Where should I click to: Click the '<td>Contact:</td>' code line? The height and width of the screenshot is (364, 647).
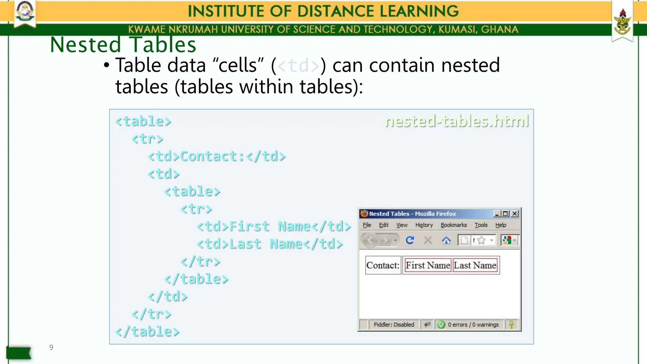click(217, 156)
